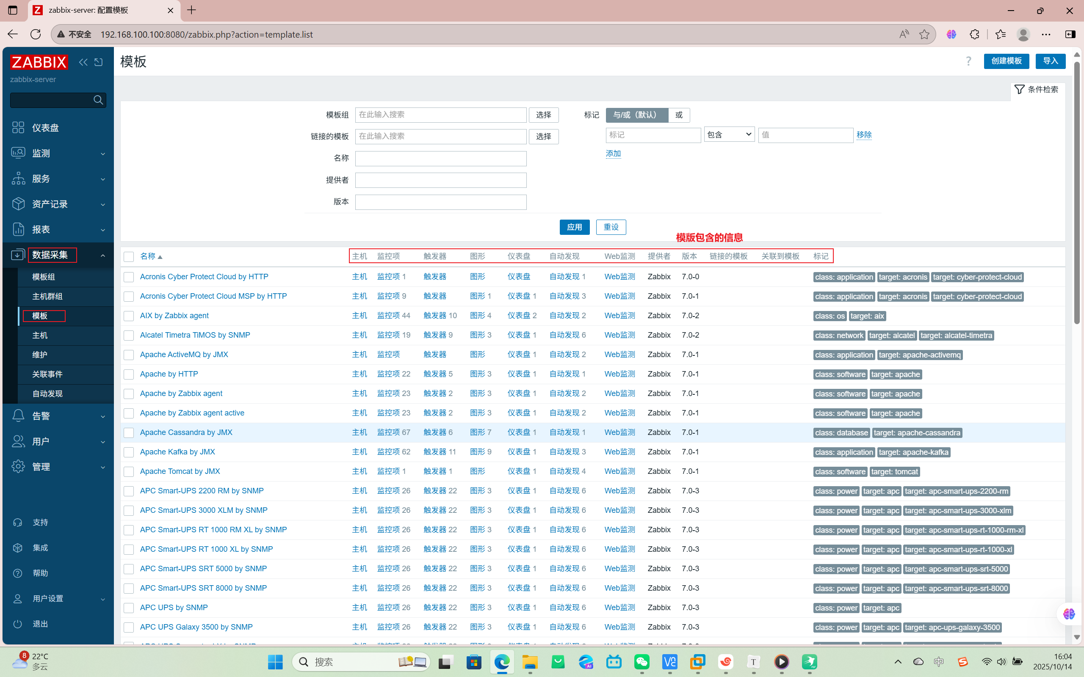
Task: Tick checkbox for AIX by Zabbix agent
Action: (x=129, y=316)
